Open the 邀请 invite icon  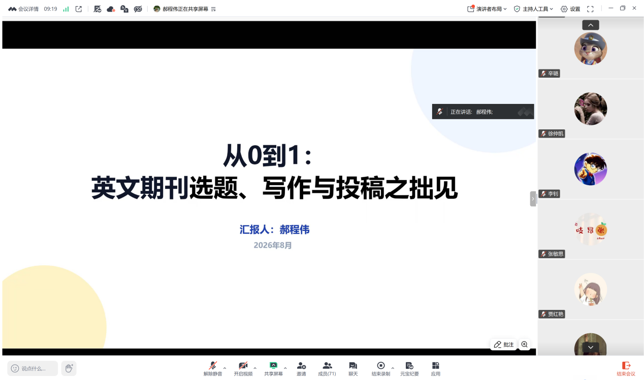point(301,369)
